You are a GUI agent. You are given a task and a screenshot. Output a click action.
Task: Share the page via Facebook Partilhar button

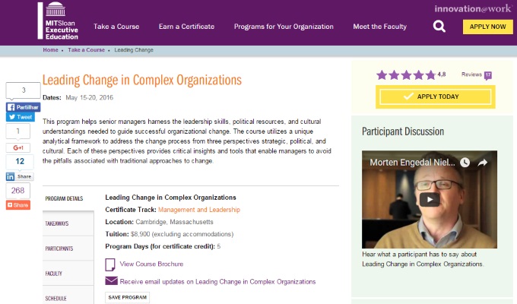pyautogui.click(x=22, y=106)
